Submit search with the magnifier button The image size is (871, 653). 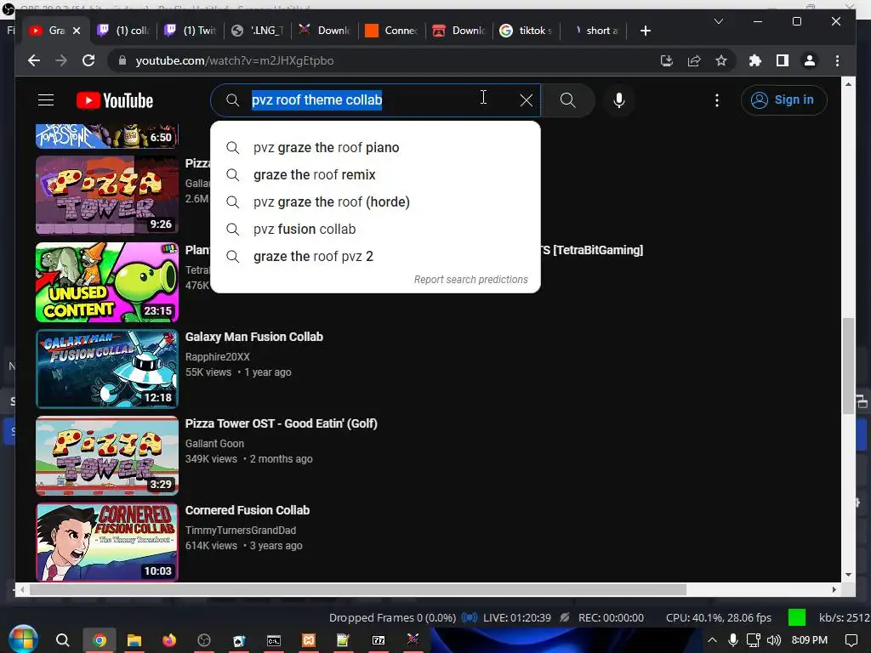point(567,100)
